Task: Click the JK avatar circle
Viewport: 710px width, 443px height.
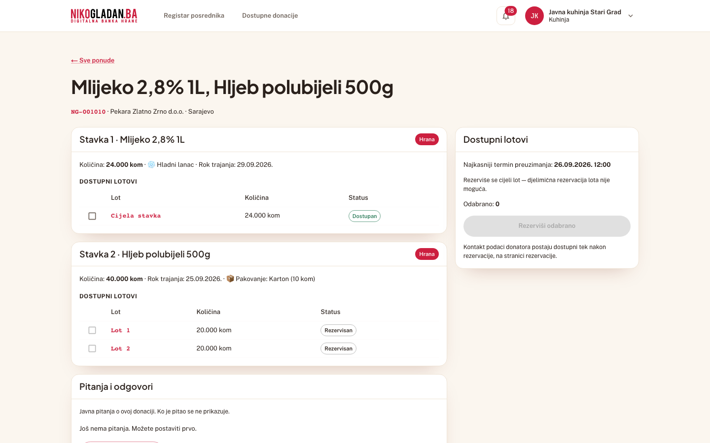Action: coord(534,16)
